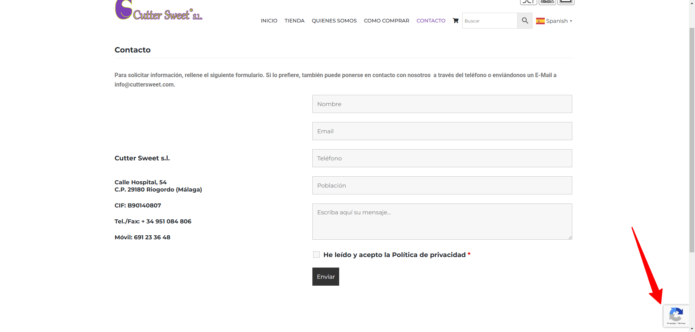Click the reCAPTCHA badge
Screen dimensions: 695x332
[x=676, y=316]
